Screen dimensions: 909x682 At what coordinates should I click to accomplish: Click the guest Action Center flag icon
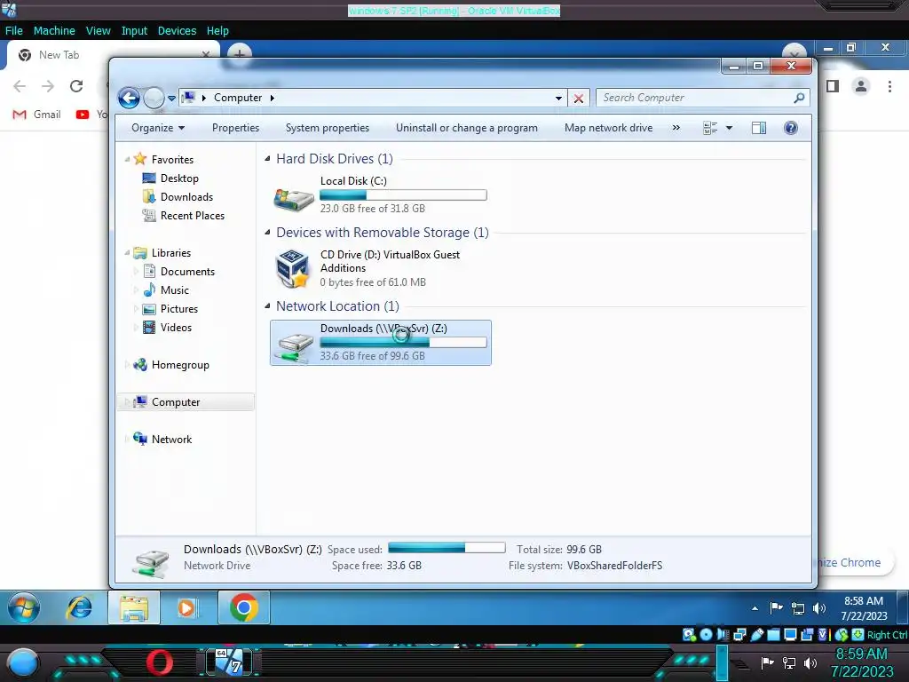[776, 607]
